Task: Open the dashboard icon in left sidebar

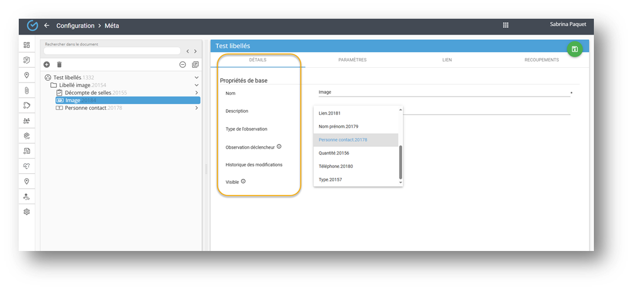Action: click(26, 45)
